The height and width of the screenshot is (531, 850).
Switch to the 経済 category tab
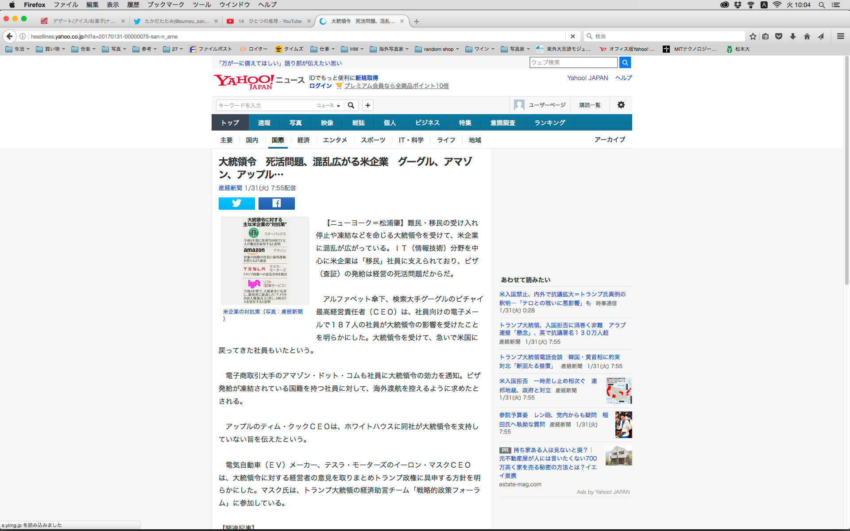click(x=303, y=140)
